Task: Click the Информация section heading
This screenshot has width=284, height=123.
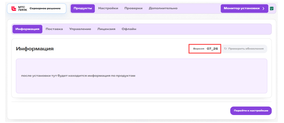Action: [35, 49]
